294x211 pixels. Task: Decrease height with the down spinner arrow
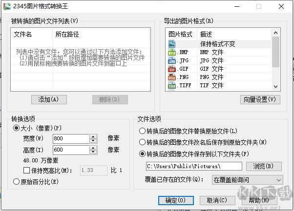(93, 152)
